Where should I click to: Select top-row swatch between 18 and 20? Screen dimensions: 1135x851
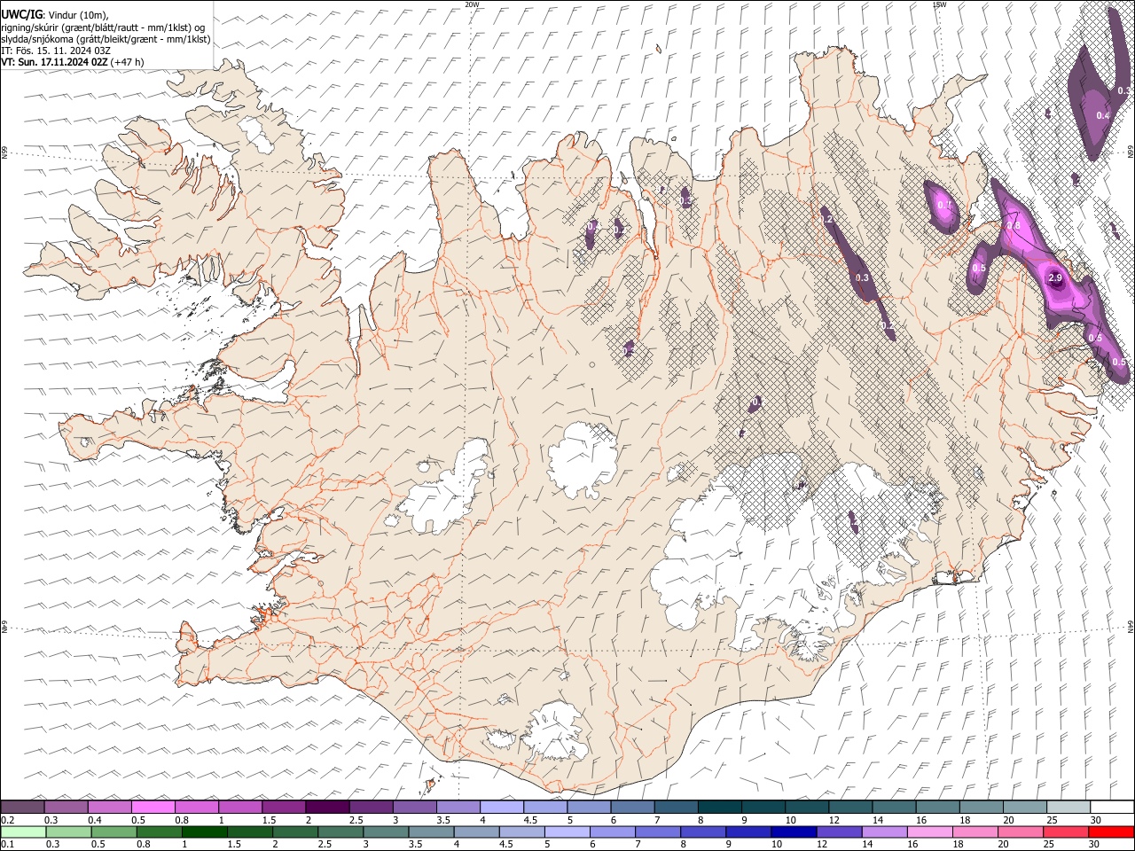click(980, 807)
